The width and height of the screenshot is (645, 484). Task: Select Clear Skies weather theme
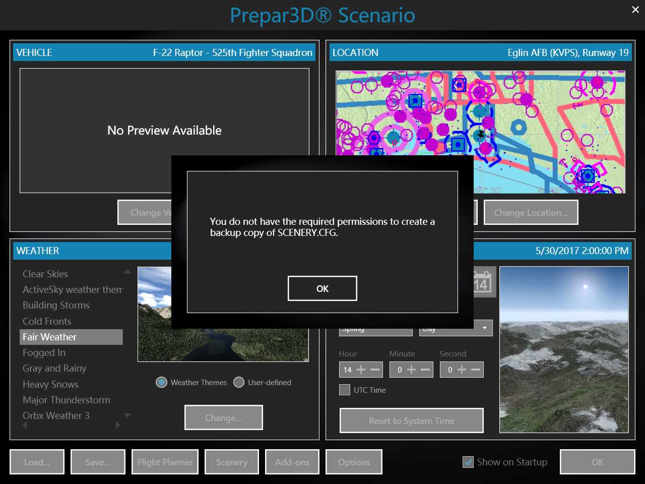coord(45,274)
